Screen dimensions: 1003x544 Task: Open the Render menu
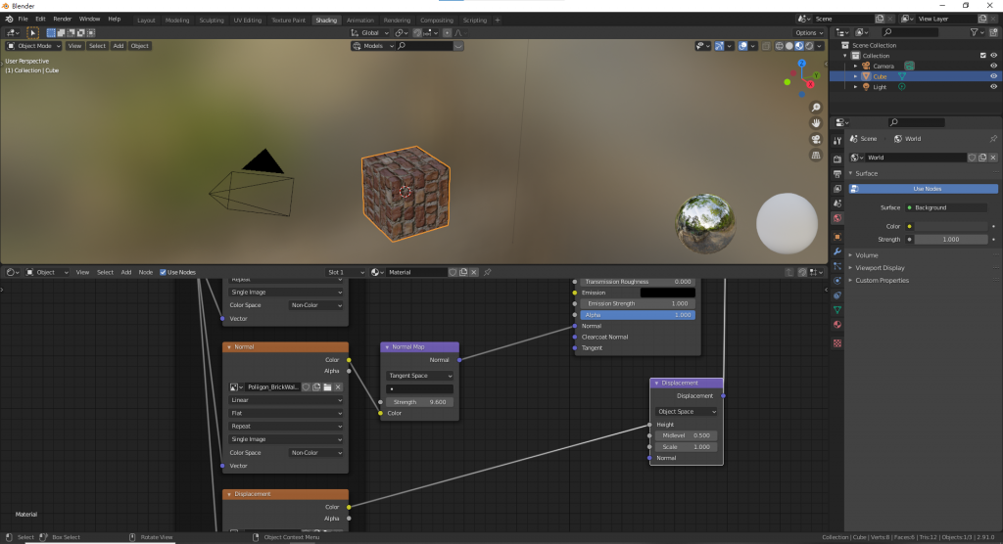click(63, 19)
